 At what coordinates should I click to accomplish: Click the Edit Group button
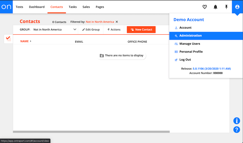pyautogui.click(x=91, y=29)
